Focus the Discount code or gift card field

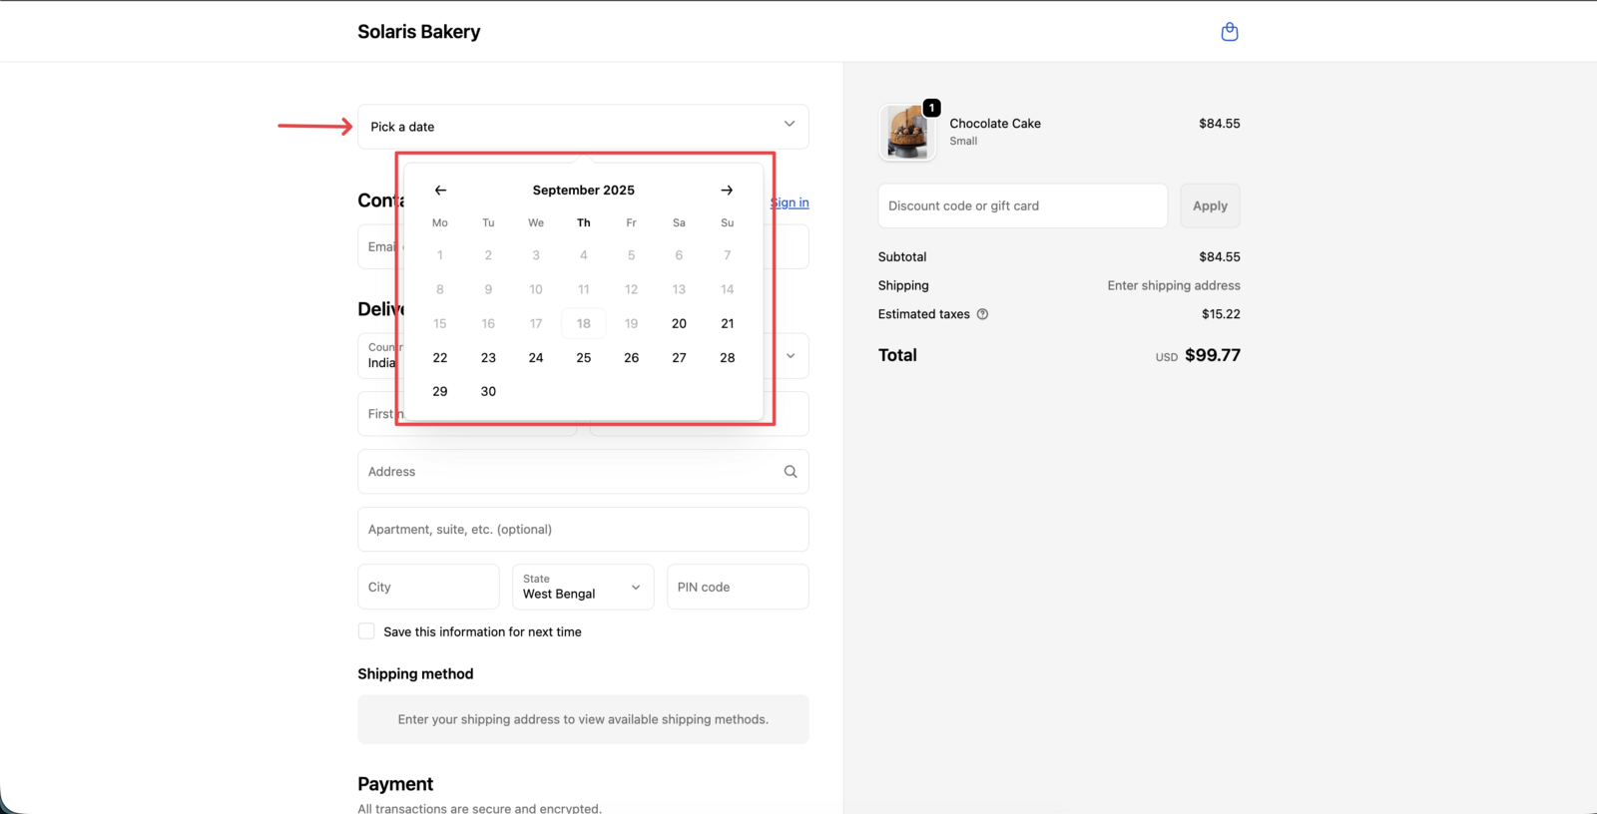[x=1022, y=205]
